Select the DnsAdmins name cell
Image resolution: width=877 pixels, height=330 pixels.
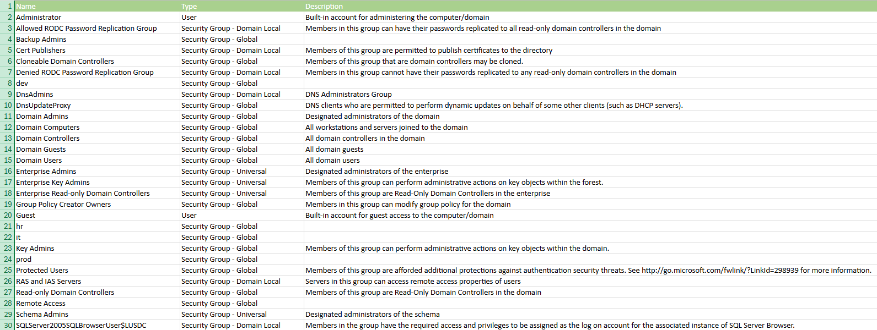97,94
